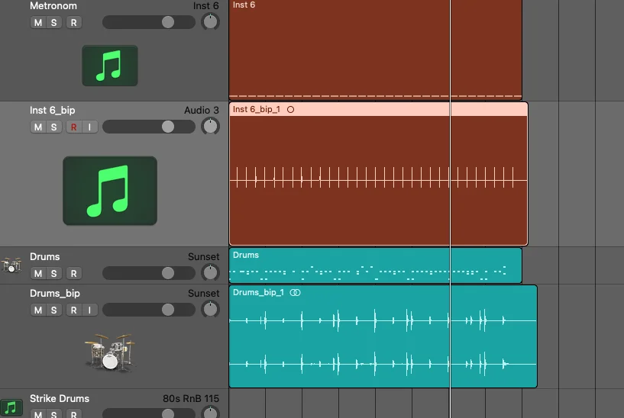Click the small drum kit icon beside Drums
624x418 pixels.
point(11,265)
